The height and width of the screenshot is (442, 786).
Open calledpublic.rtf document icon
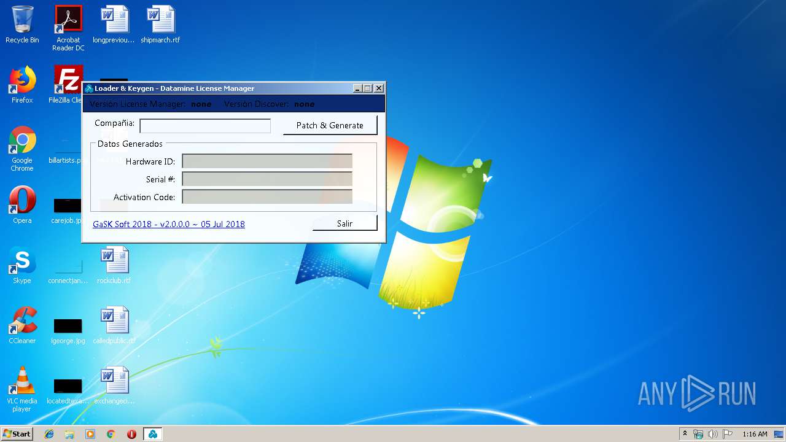click(x=114, y=325)
